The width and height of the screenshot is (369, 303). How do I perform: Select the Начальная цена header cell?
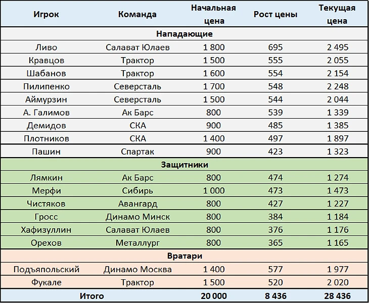point(213,14)
